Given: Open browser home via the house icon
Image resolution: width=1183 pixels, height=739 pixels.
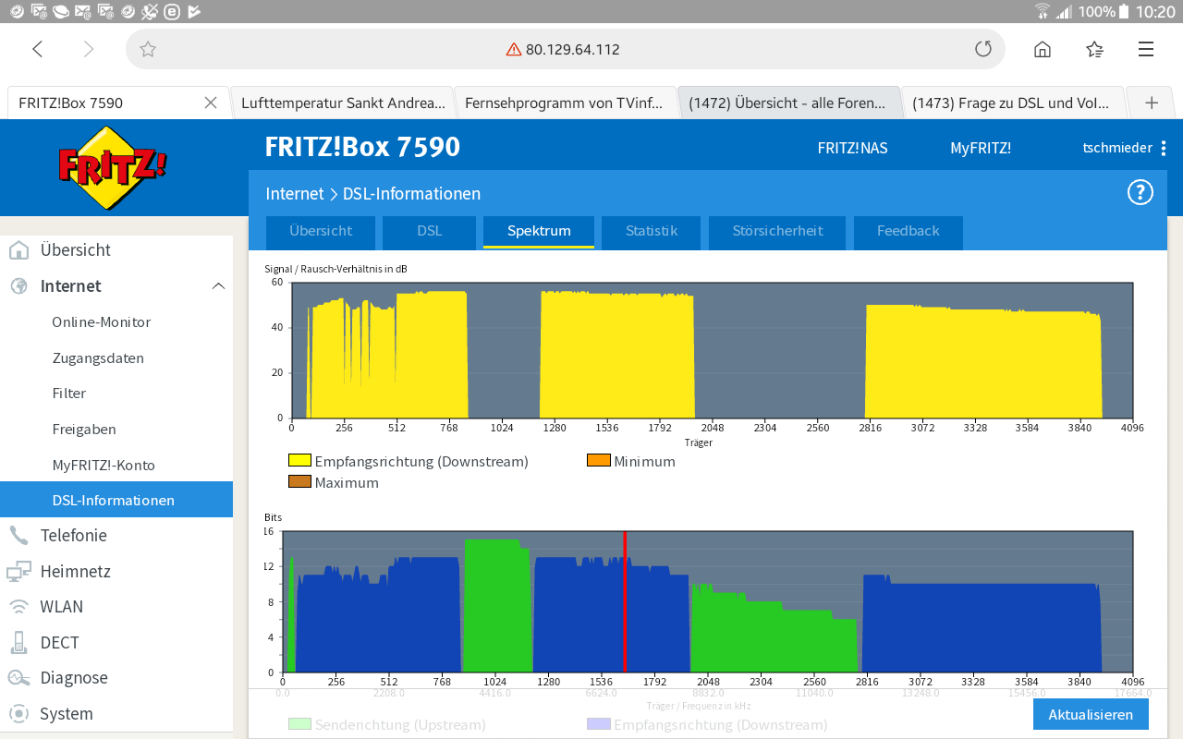Looking at the screenshot, I should (1042, 48).
